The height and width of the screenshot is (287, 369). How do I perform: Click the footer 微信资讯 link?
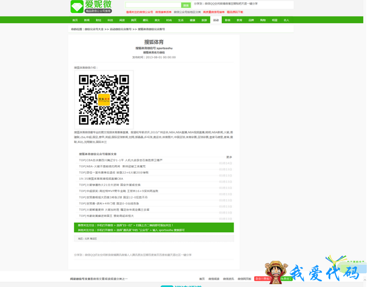[229, 279]
